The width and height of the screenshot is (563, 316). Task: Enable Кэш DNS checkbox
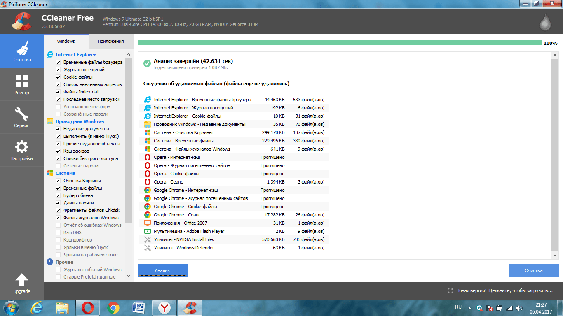[59, 232]
